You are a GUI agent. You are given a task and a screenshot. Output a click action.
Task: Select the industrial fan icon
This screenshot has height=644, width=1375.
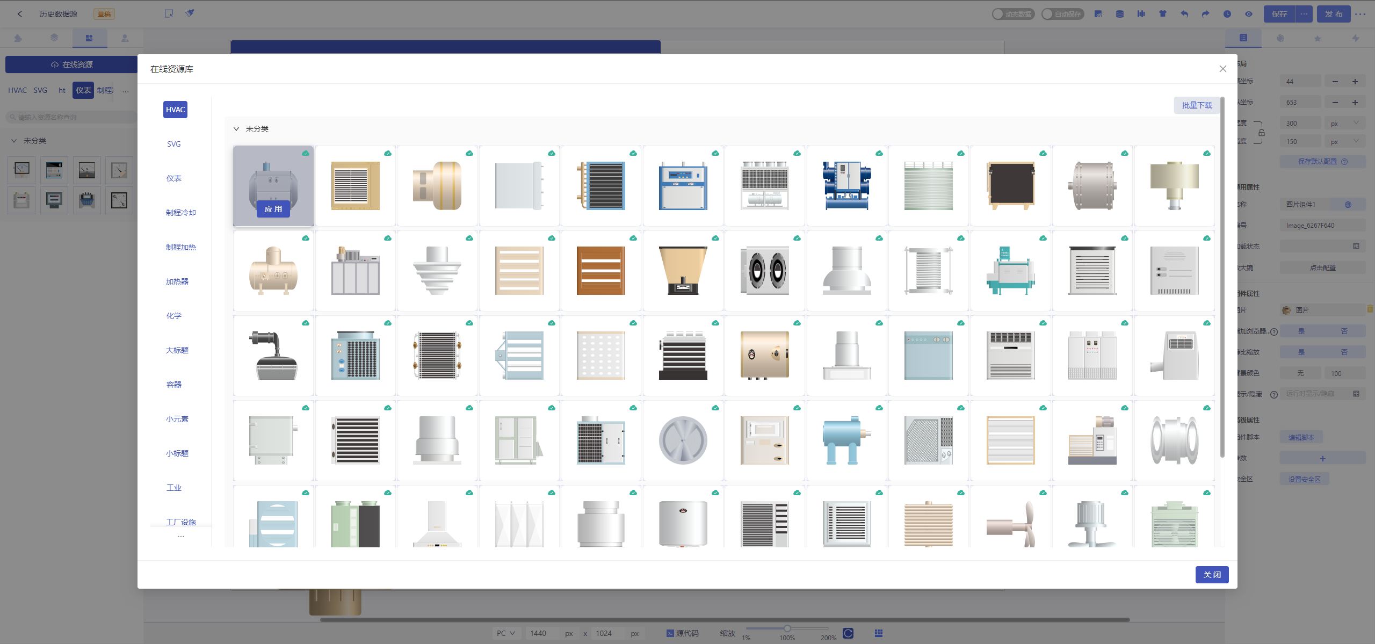(682, 439)
